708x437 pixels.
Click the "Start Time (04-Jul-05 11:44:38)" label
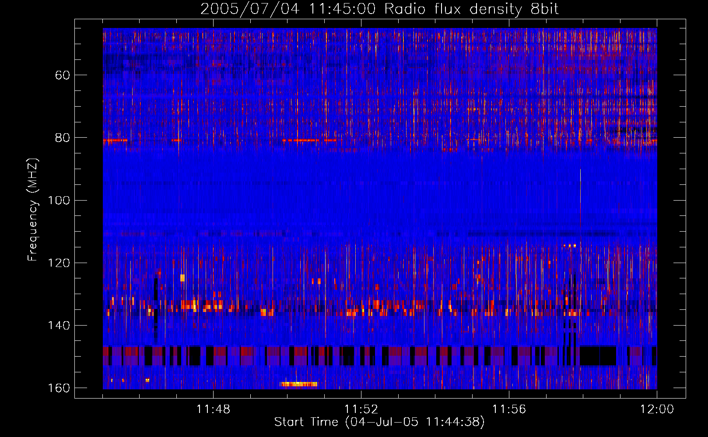(x=379, y=422)
